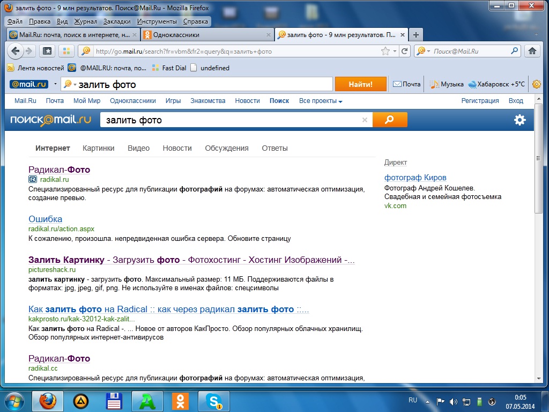Click Хабаровск +5°C weather item

pos(496,84)
